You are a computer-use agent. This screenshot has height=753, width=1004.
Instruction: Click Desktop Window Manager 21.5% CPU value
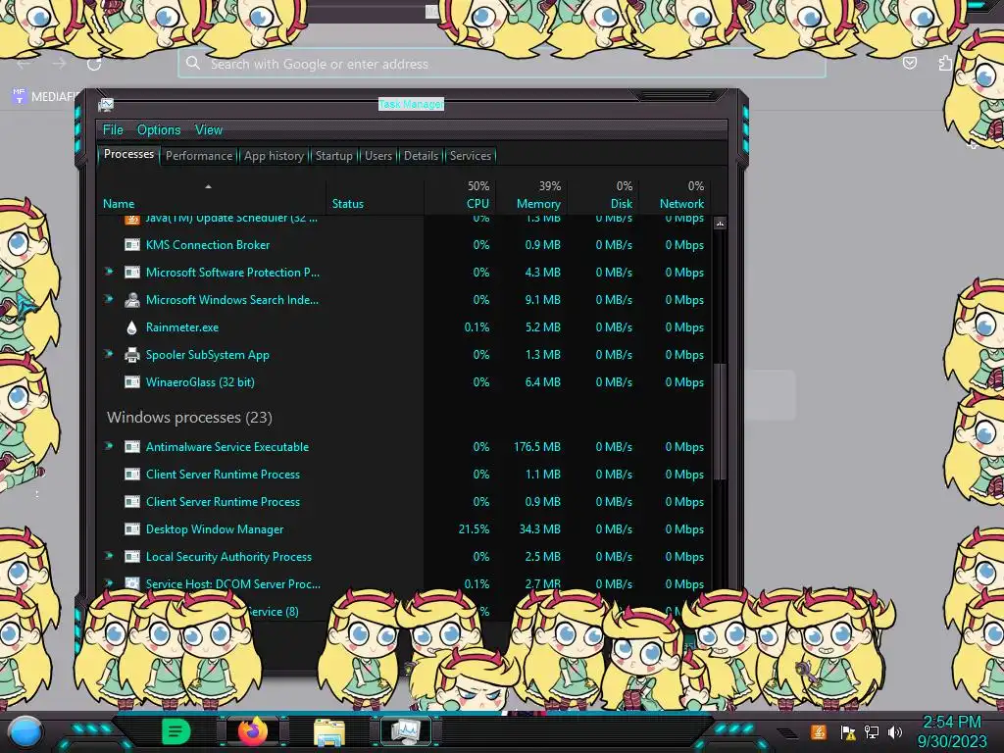coord(474,529)
